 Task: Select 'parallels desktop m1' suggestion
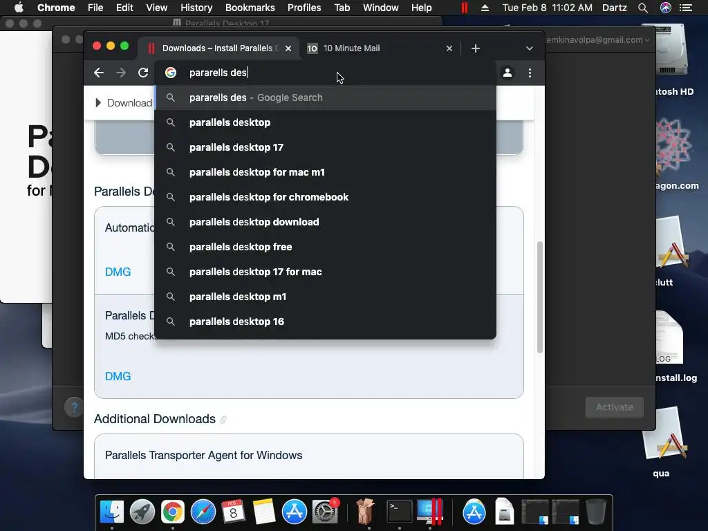(325, 297)
